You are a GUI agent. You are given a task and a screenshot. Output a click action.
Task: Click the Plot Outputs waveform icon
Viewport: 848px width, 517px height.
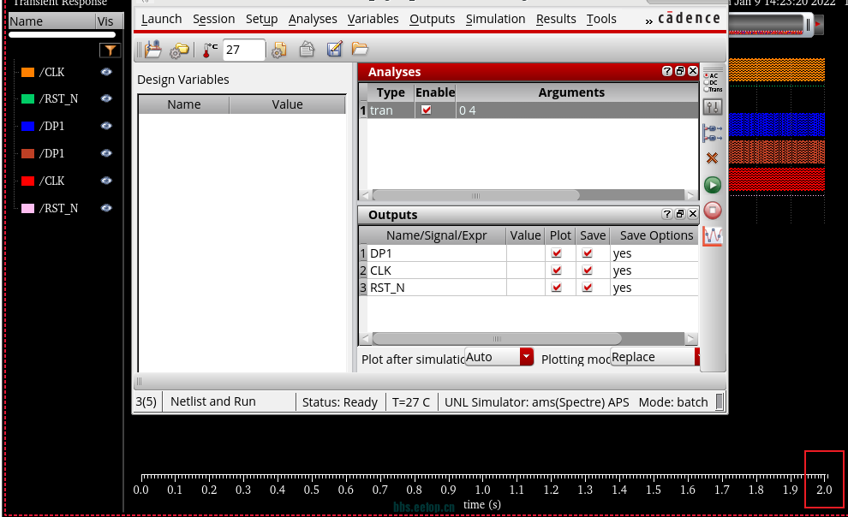tap(712, 236)
